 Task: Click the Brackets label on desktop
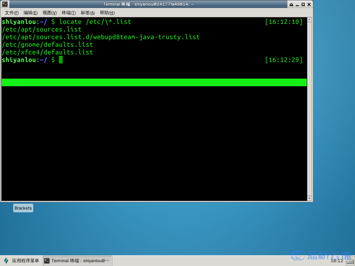click(x=23, y=208)
